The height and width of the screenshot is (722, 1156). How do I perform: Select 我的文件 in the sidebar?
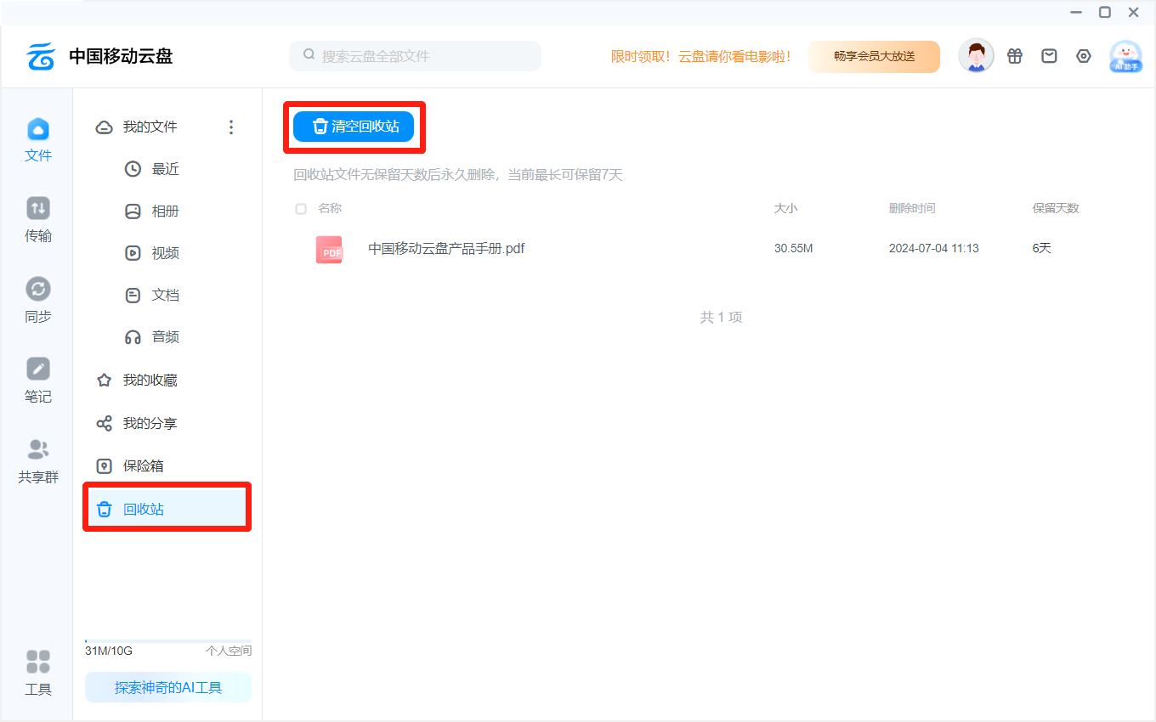pyautogui.click(x=150, y=127)
